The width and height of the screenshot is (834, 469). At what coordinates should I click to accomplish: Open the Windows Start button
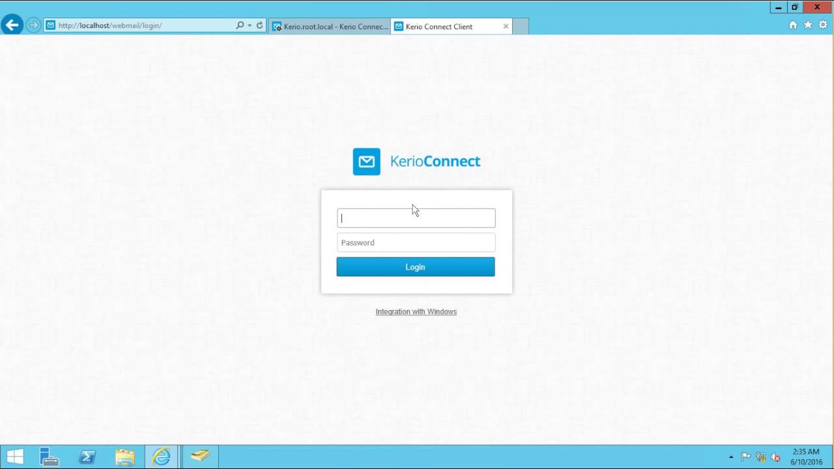14,457
